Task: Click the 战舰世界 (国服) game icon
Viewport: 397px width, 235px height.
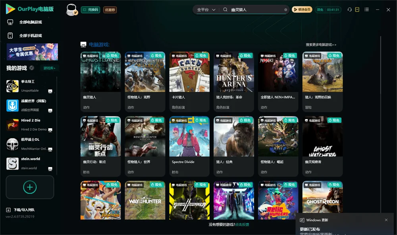Action: click(12, 105)
